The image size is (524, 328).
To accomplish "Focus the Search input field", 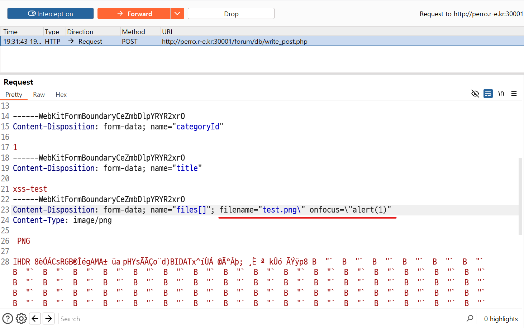I will (x=267, y=319).
